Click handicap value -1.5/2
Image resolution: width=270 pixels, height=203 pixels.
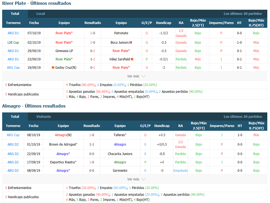click(x=164, y=33)
